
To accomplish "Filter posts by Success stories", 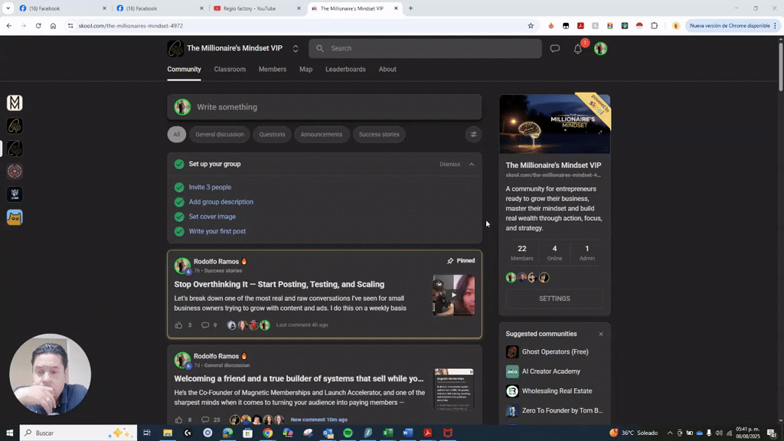I will (x=379, y=135).
